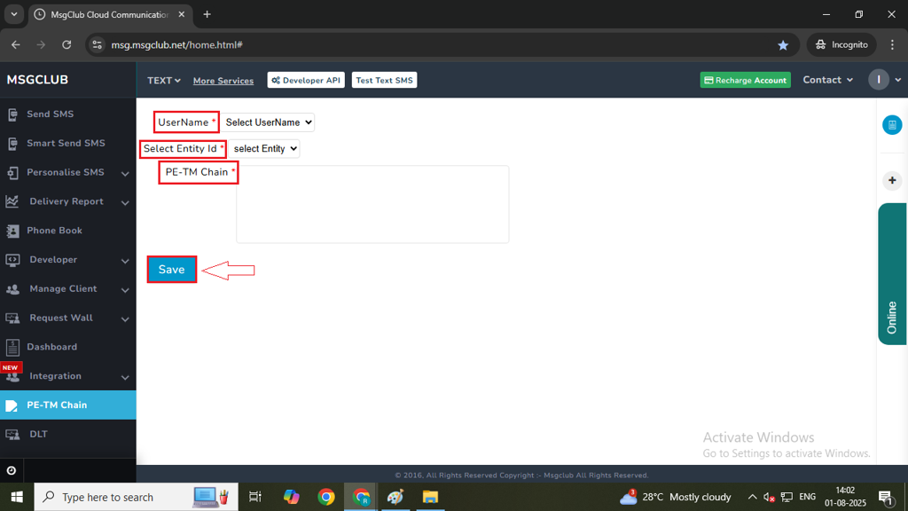Click the Send SMS sidebar icon
The width and height of the screenshot is (908, 511).
point(12,114)
